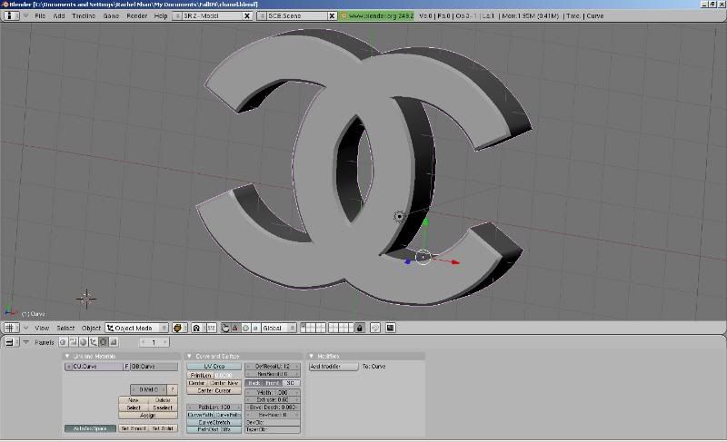The image size is (727, 442).
Task: Open the viewport draw type cube icon
Action: point(179,328)
